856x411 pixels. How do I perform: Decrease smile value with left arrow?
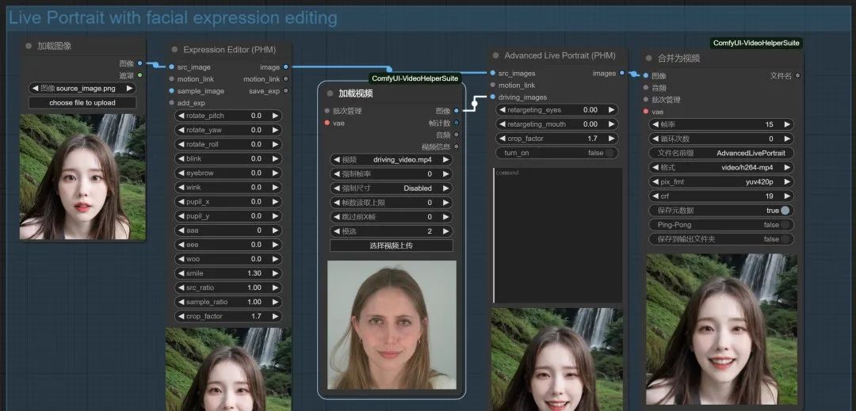click(181, 273)
